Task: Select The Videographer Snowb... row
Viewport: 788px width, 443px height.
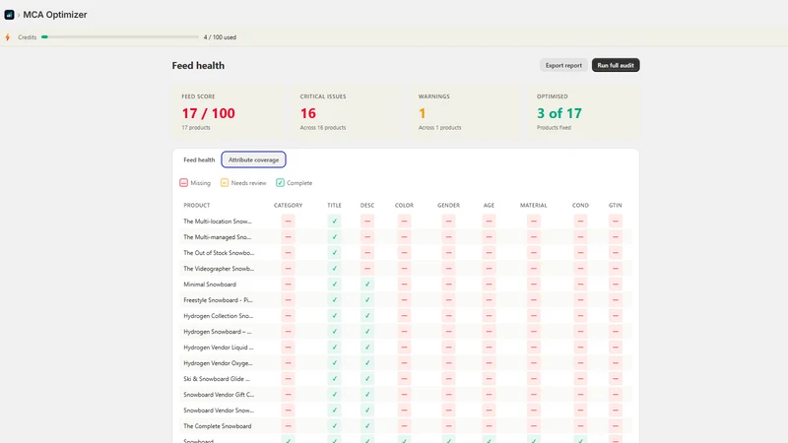Action: pos(406,268)
